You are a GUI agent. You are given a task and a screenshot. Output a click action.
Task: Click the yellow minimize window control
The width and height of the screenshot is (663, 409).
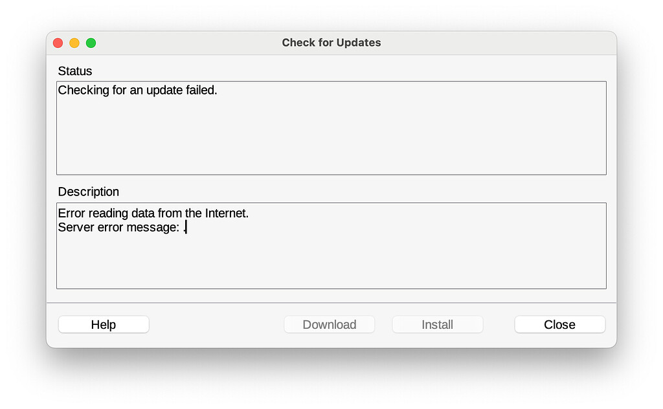pyautogui.click(x=74, y=42)
